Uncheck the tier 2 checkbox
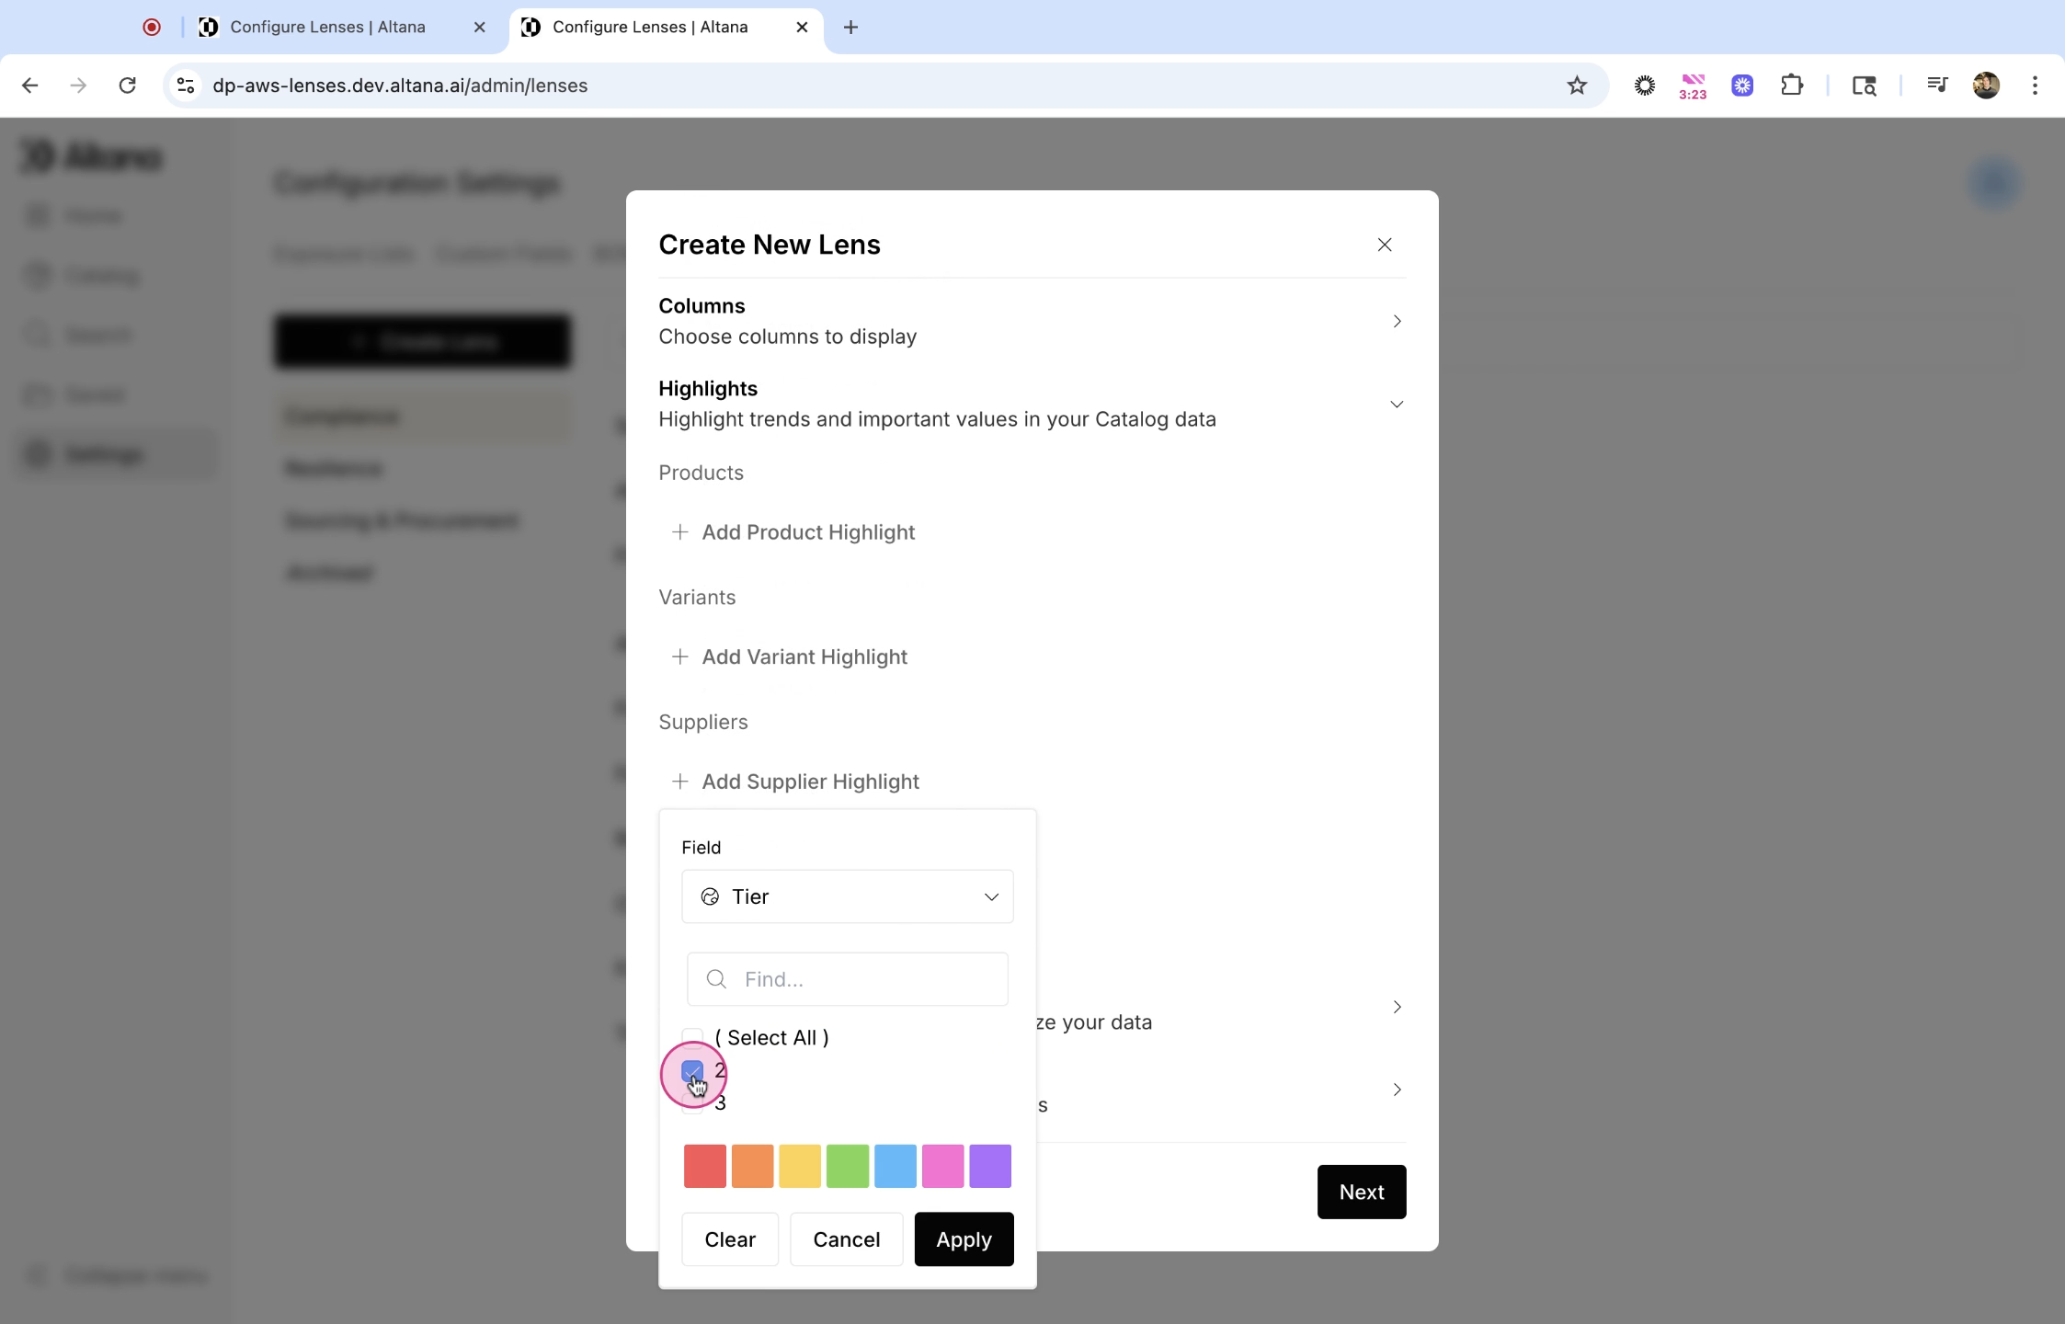This screenshot has width=2065, height=1324. point(692,1071)
